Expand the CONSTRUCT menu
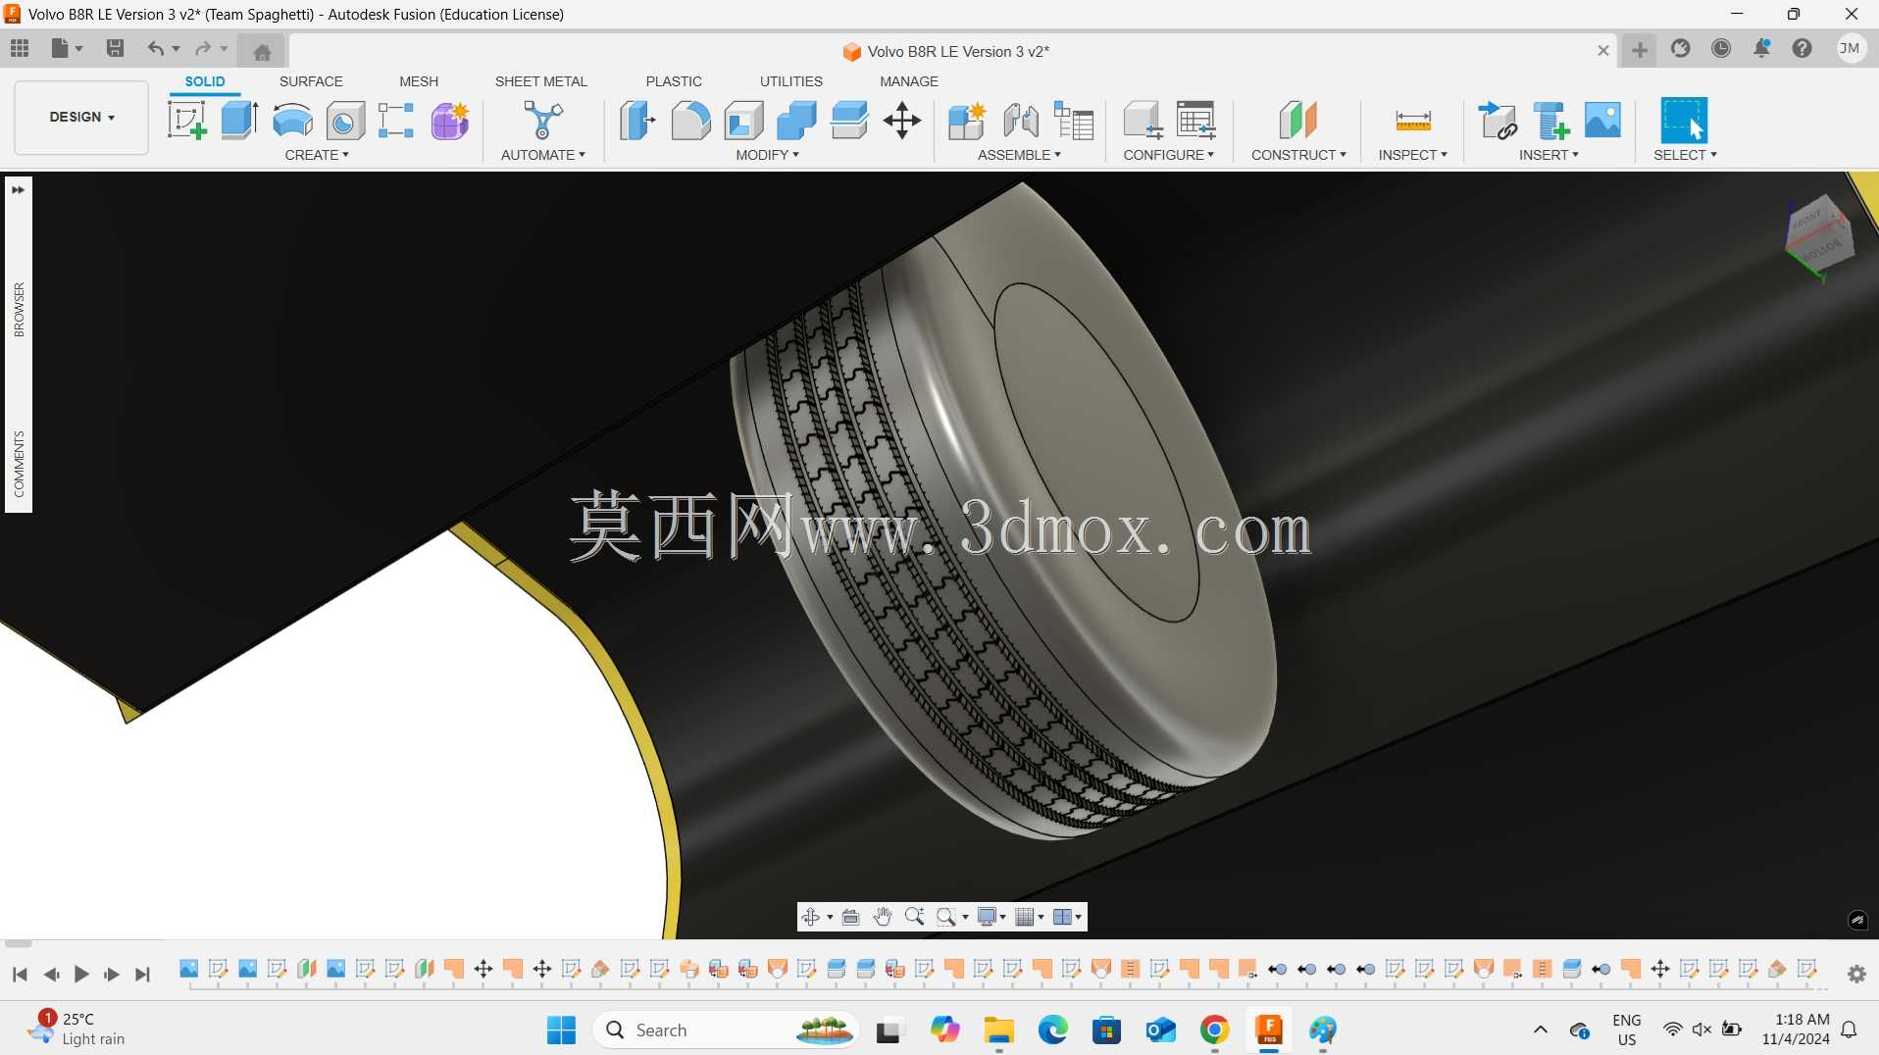 (x=1299, y=155)
